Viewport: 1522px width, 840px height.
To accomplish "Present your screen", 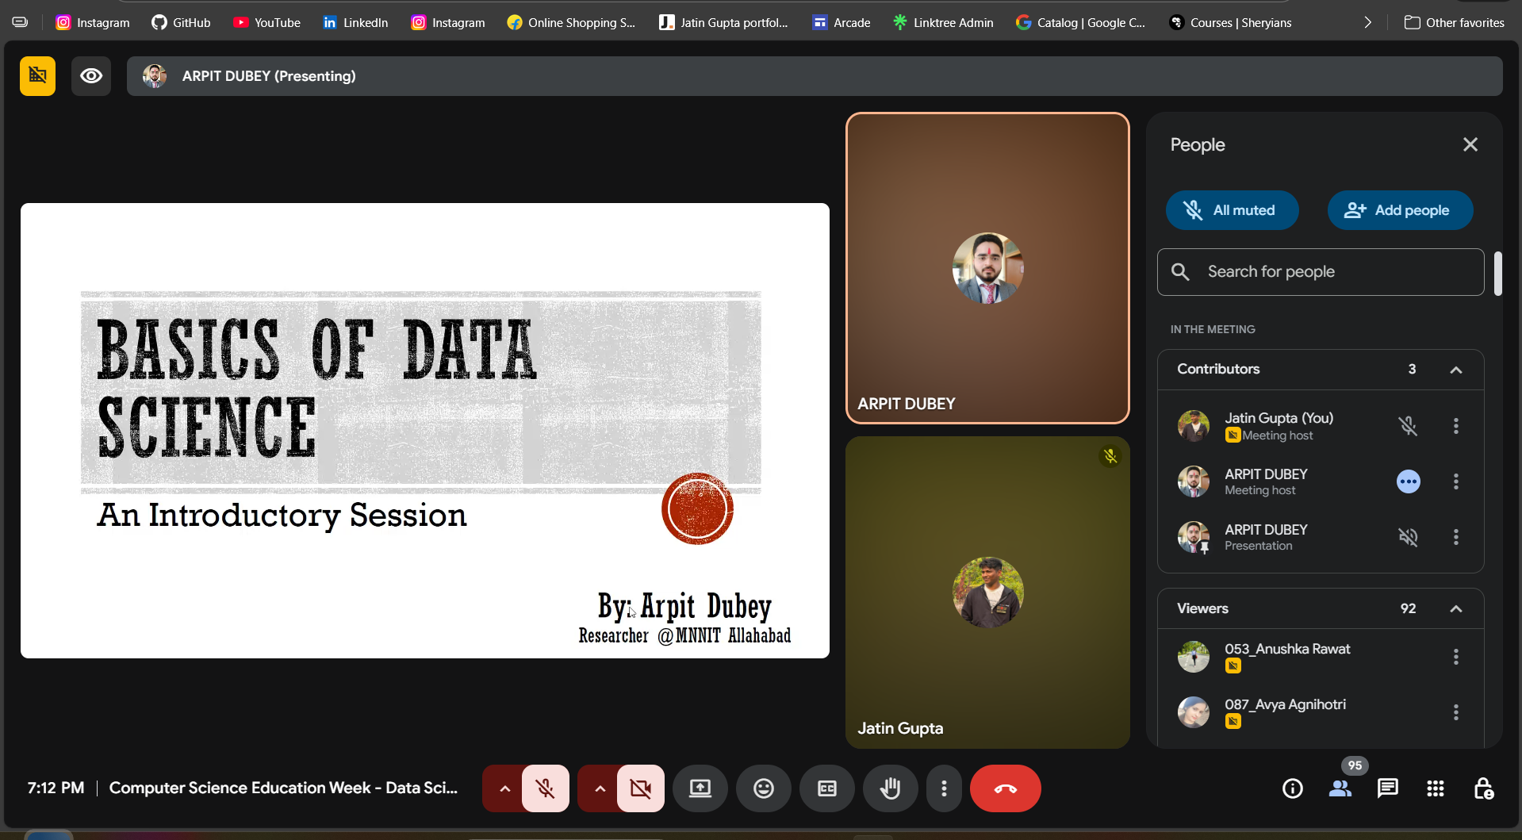I will click(700, 788).
